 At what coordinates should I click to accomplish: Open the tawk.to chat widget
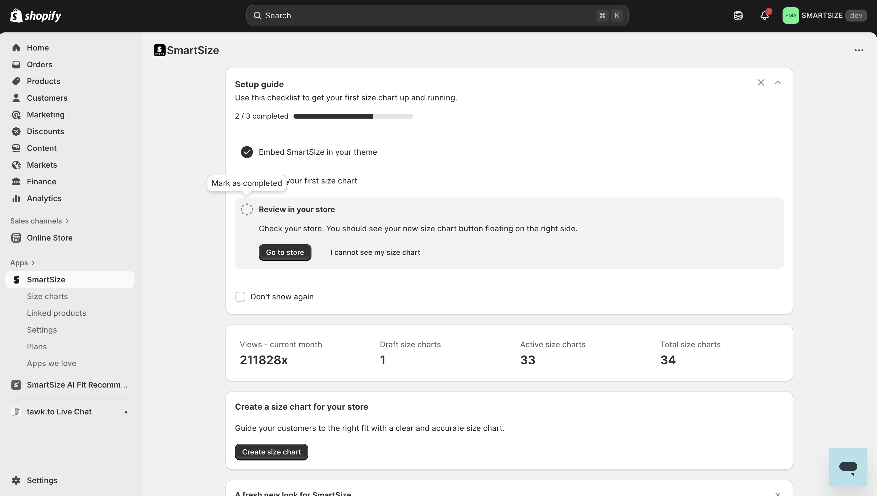(848, 467)
